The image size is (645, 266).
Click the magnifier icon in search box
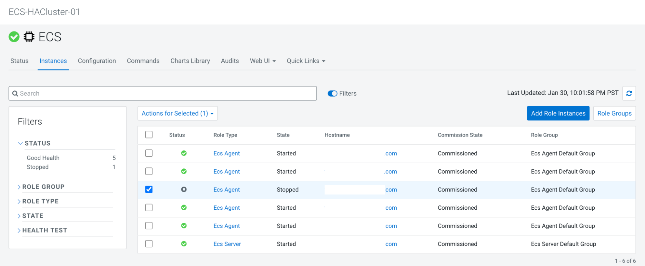tap(15, 93)
